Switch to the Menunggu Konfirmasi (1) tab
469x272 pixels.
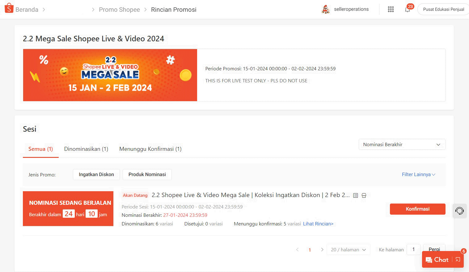[150, 149]
